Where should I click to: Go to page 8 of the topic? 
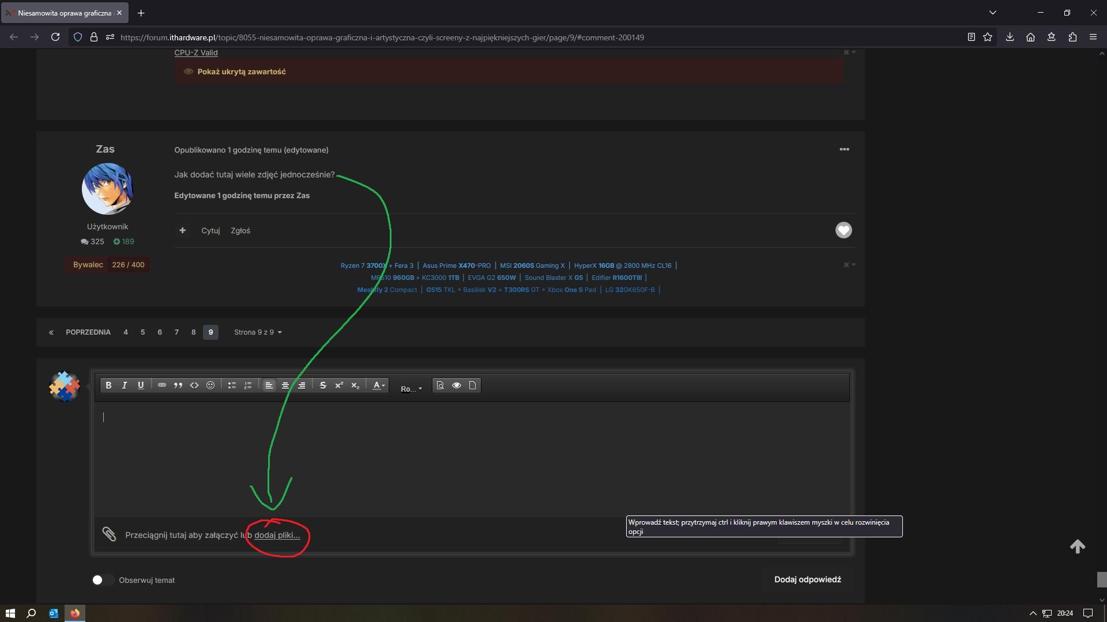point(194,332)
